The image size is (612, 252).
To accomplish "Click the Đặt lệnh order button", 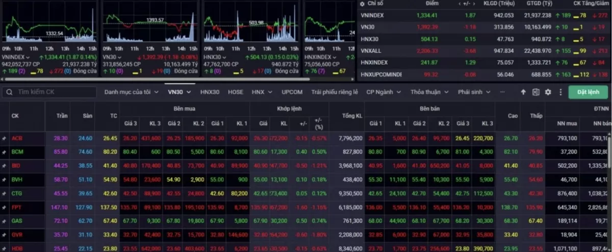I will [588, 92].
